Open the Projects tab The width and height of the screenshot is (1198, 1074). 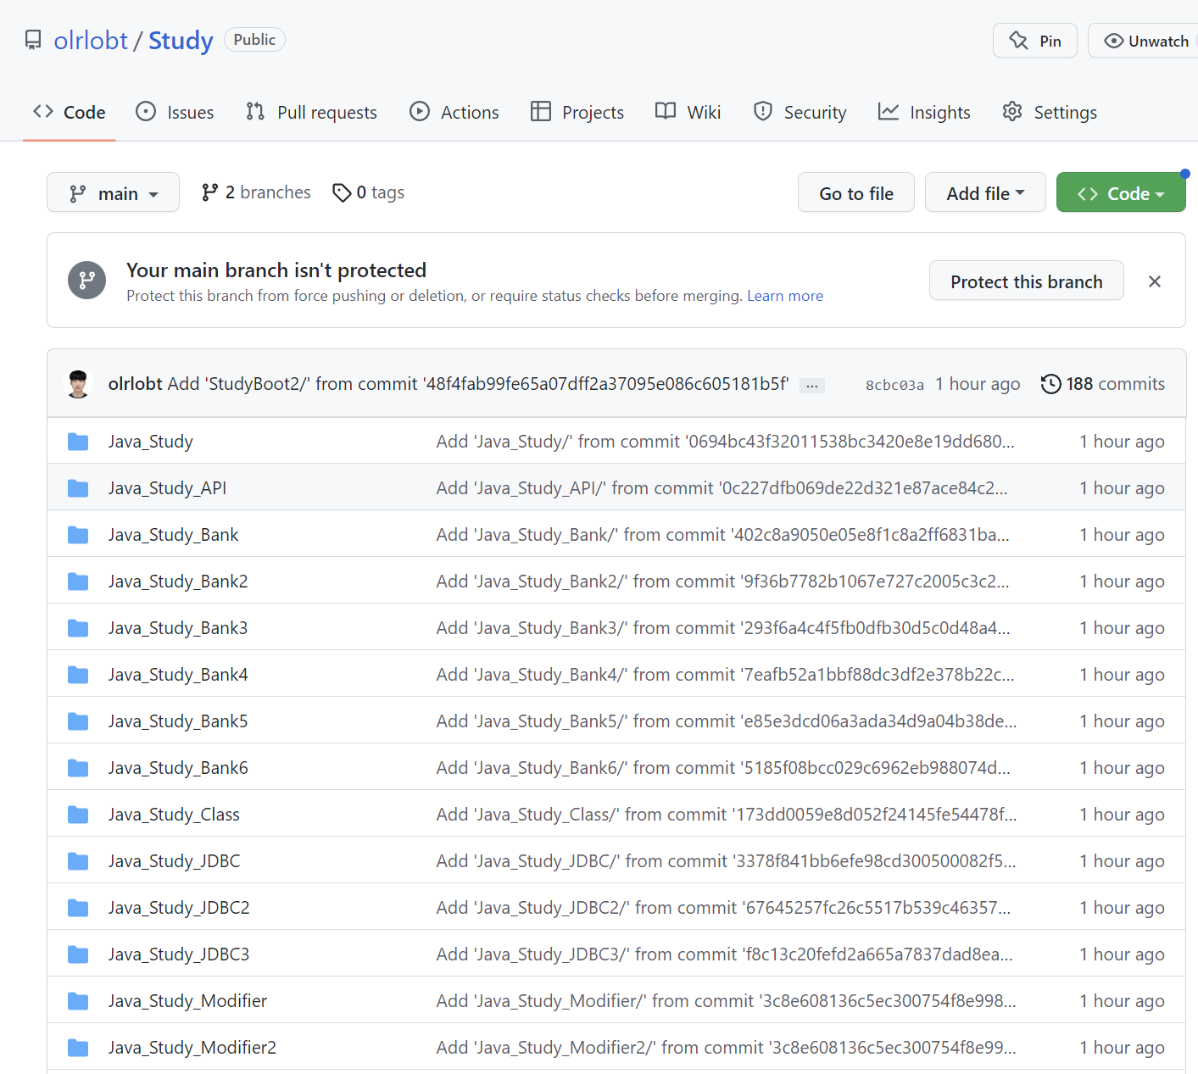pos(577,112)
